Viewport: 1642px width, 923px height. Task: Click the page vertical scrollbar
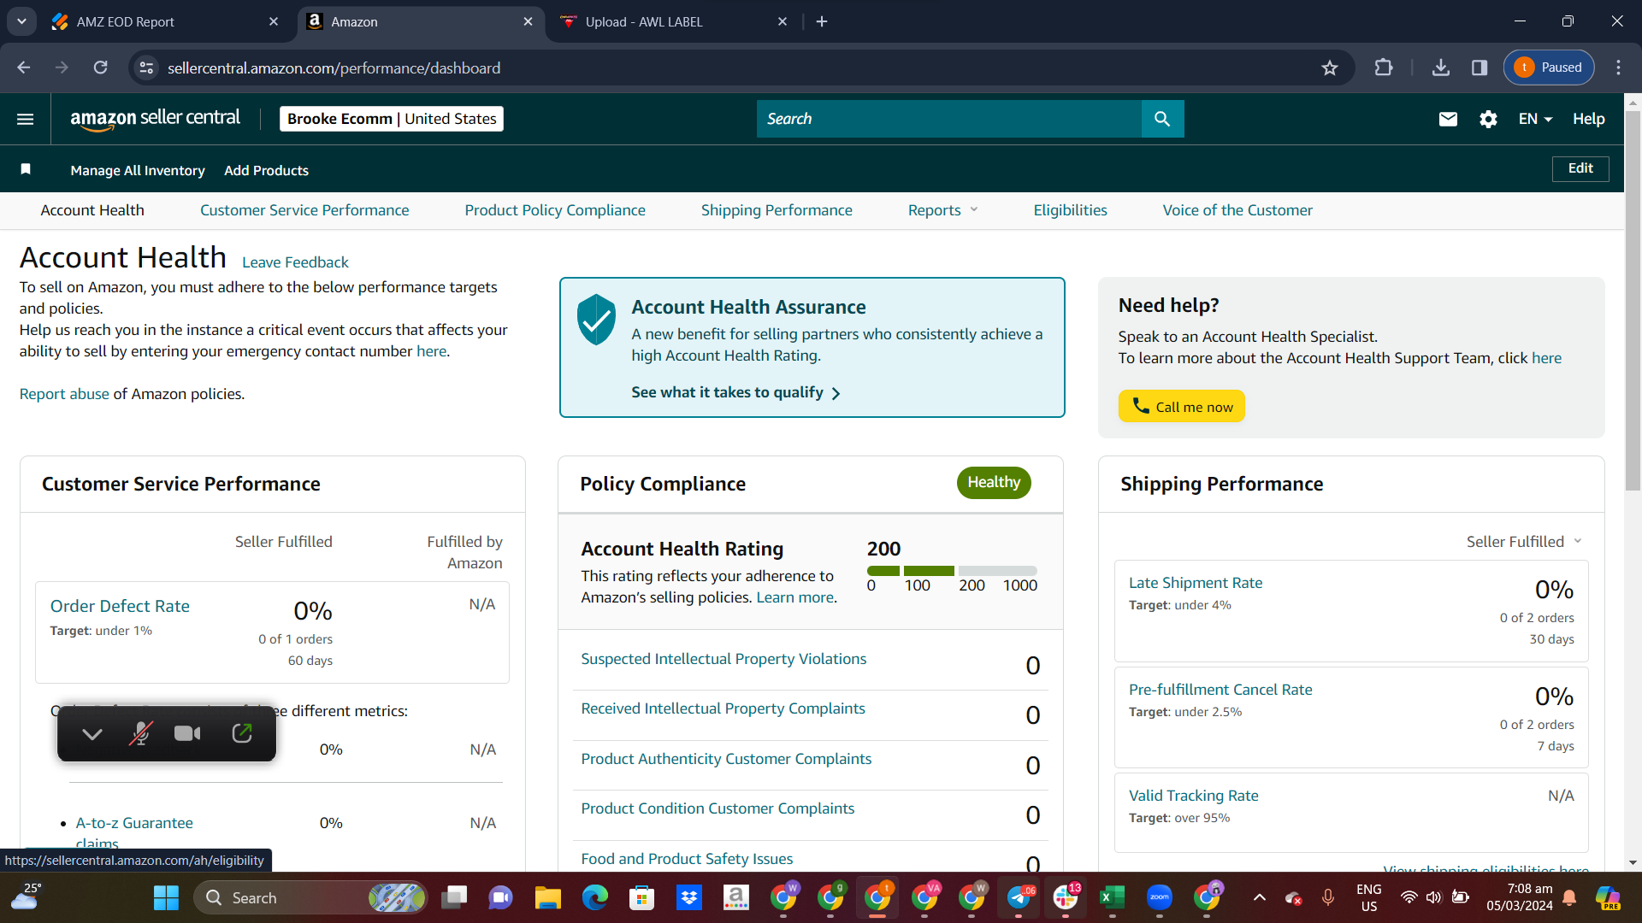click(1633, 299)
